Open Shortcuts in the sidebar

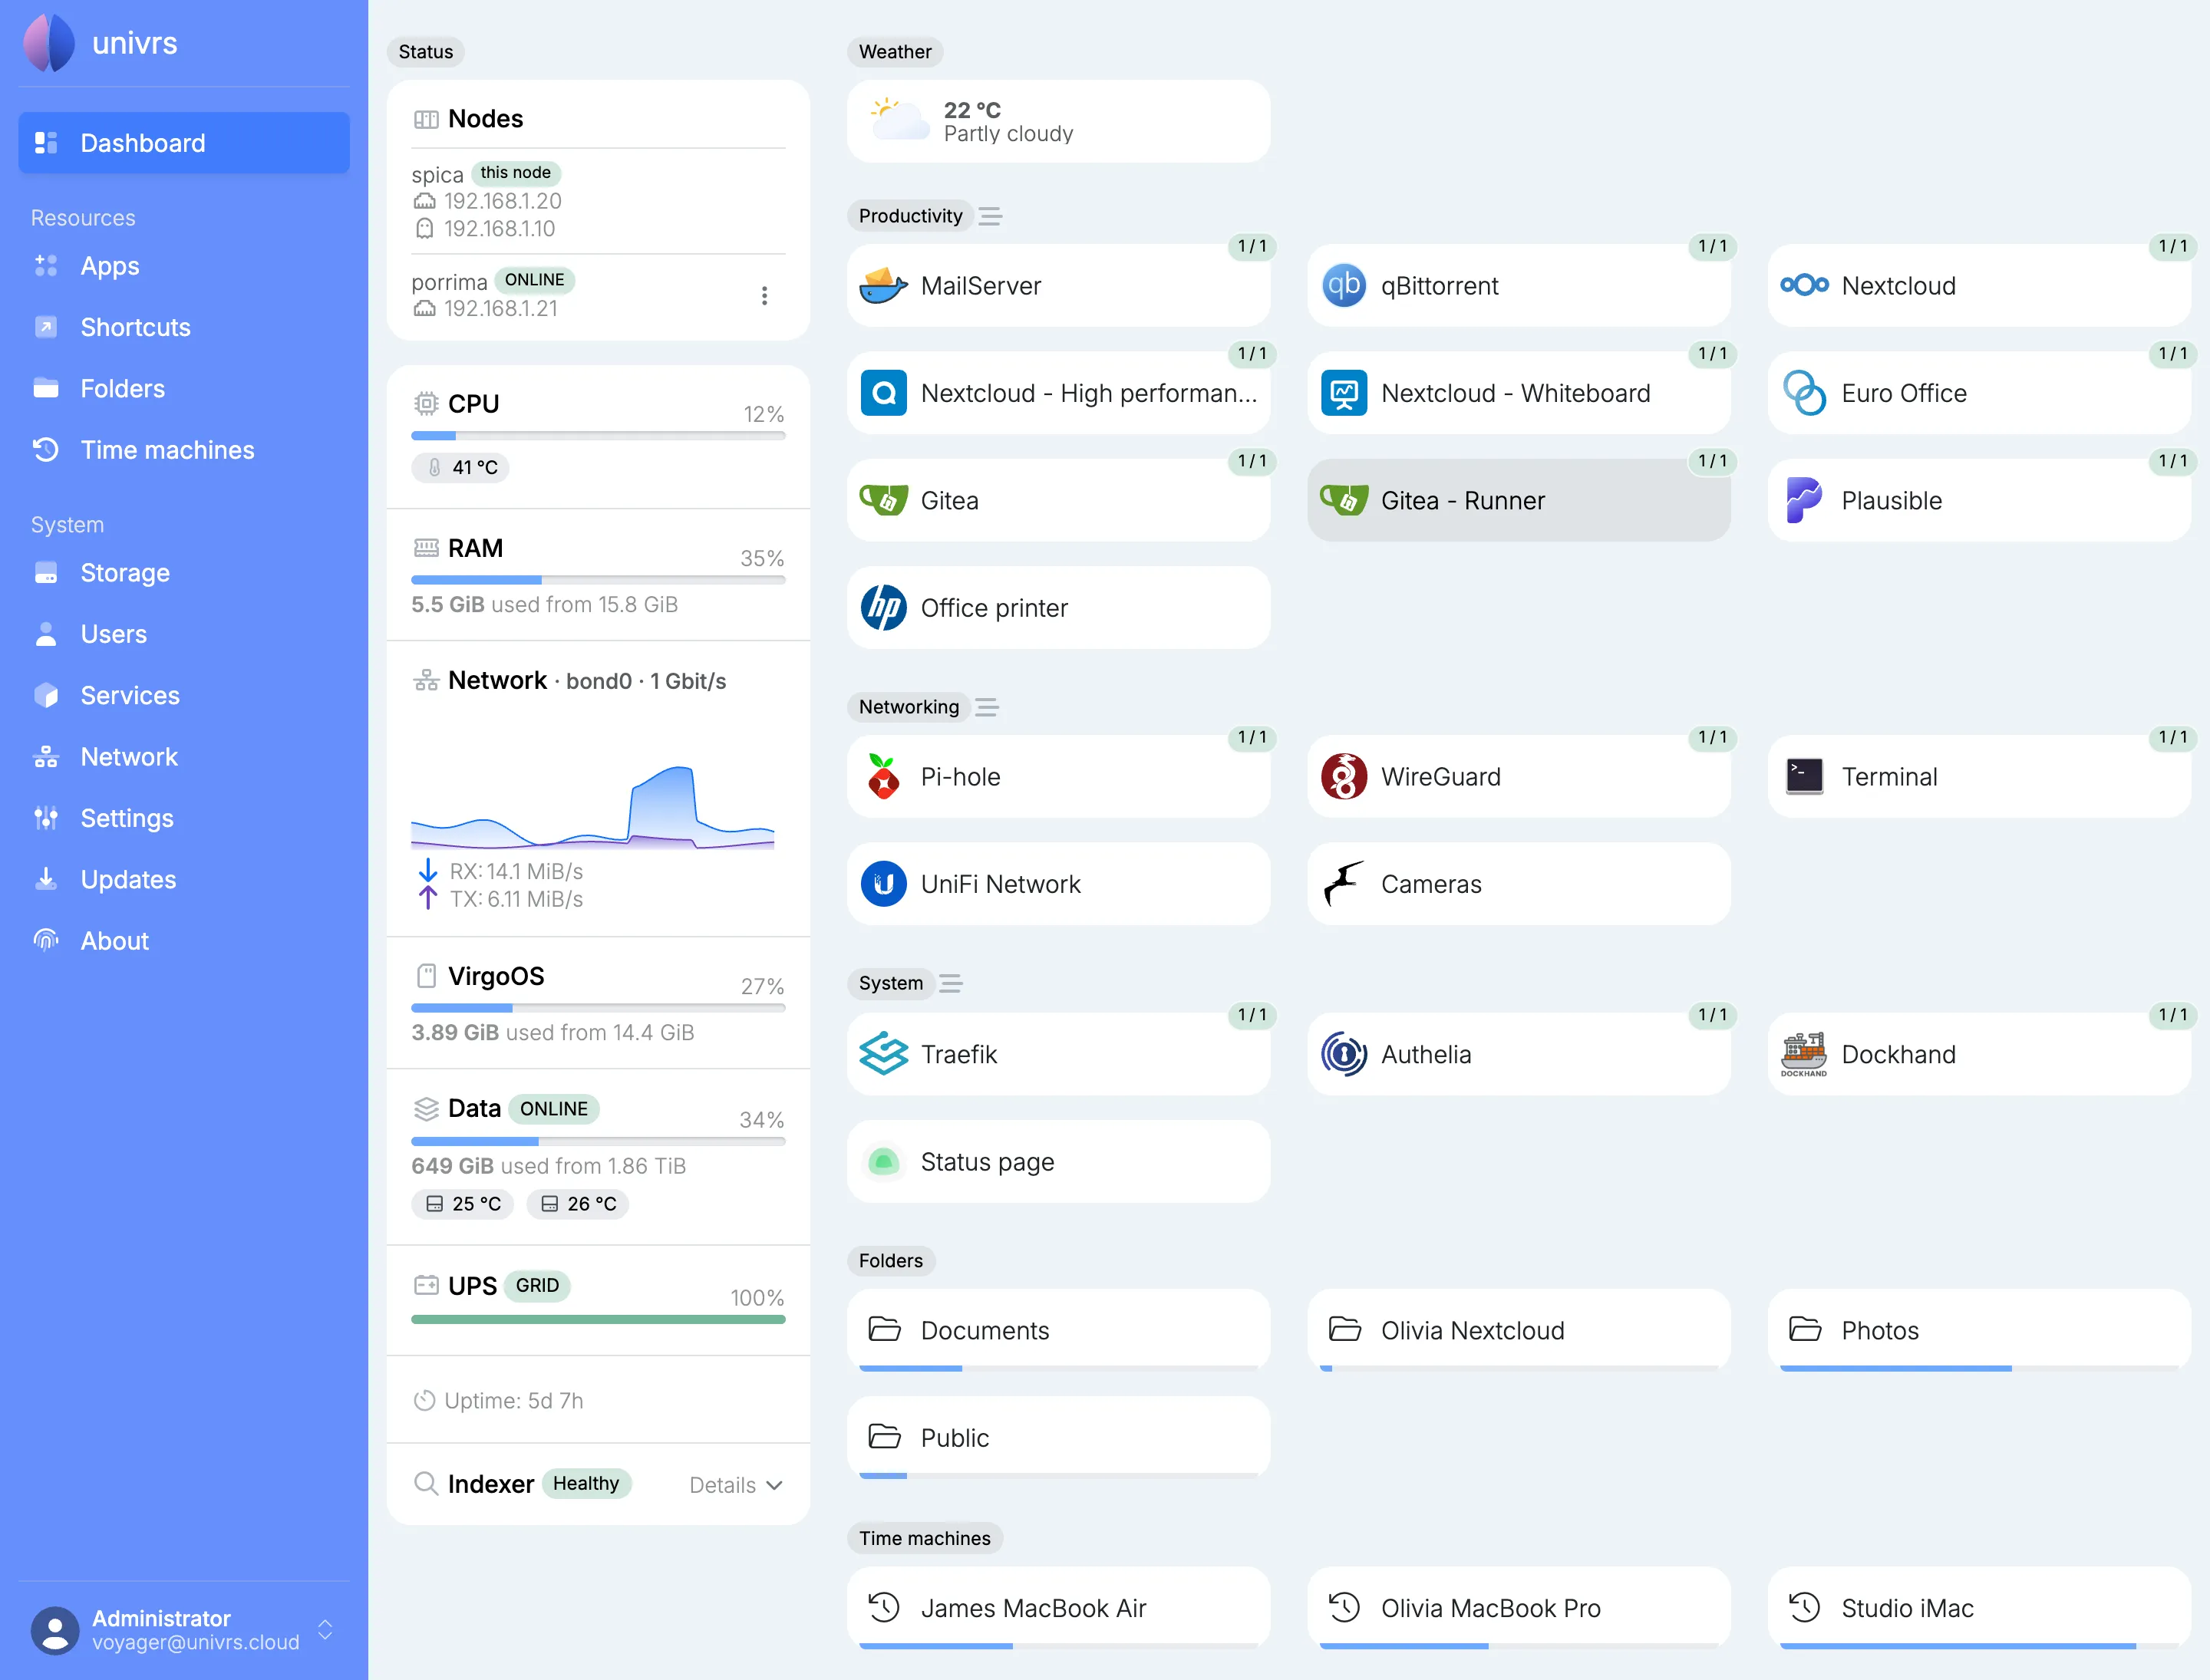pos(184,327)
